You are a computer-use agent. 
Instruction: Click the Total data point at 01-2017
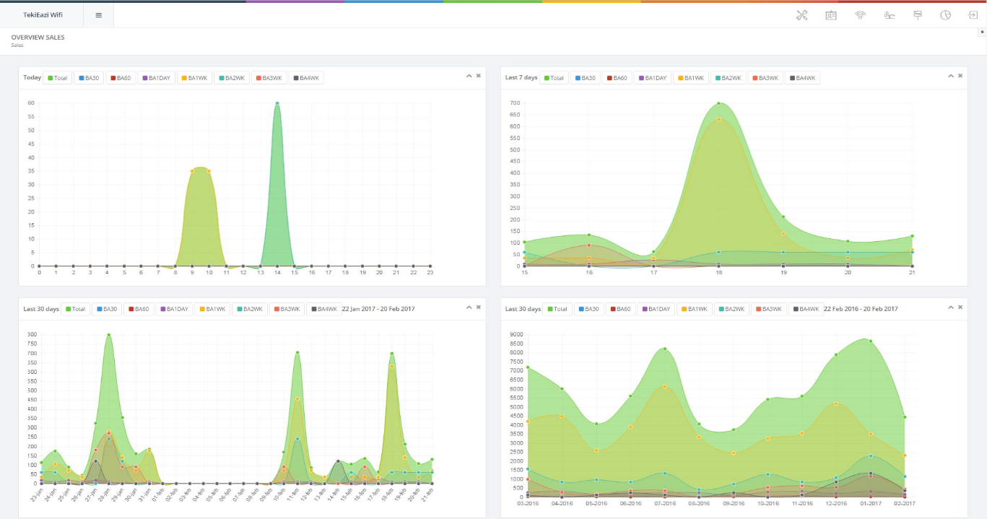pyautogui.click(x=870, y=341)
